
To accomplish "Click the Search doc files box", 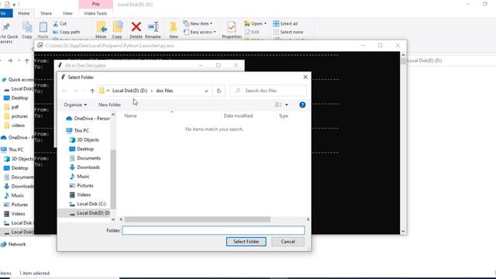I will pos(268,91).
